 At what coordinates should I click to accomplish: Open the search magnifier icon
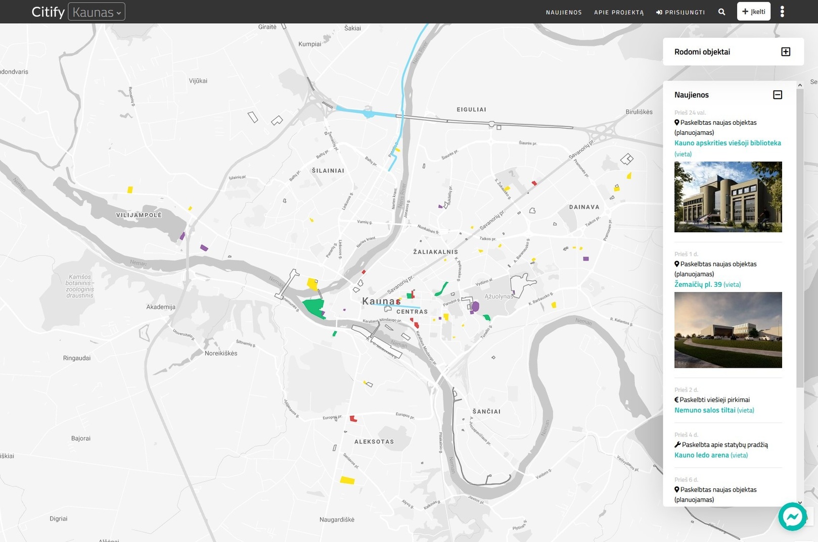721,12
